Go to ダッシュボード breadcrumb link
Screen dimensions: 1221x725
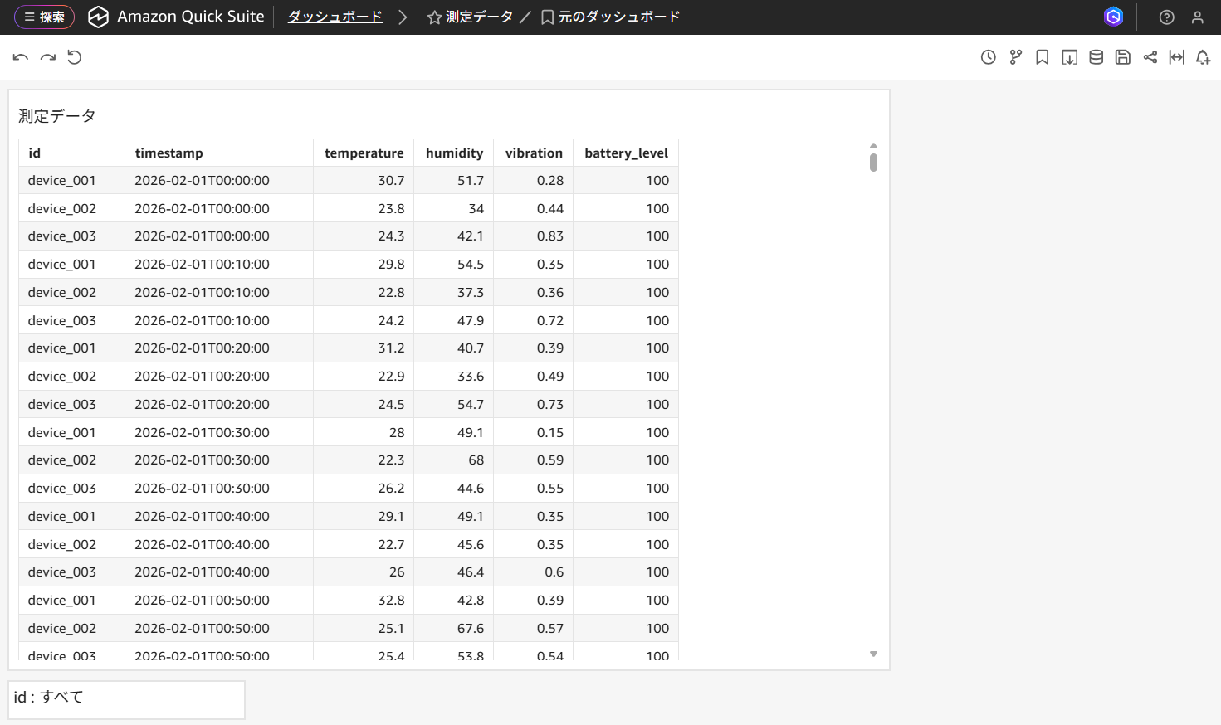coord(335,17)
